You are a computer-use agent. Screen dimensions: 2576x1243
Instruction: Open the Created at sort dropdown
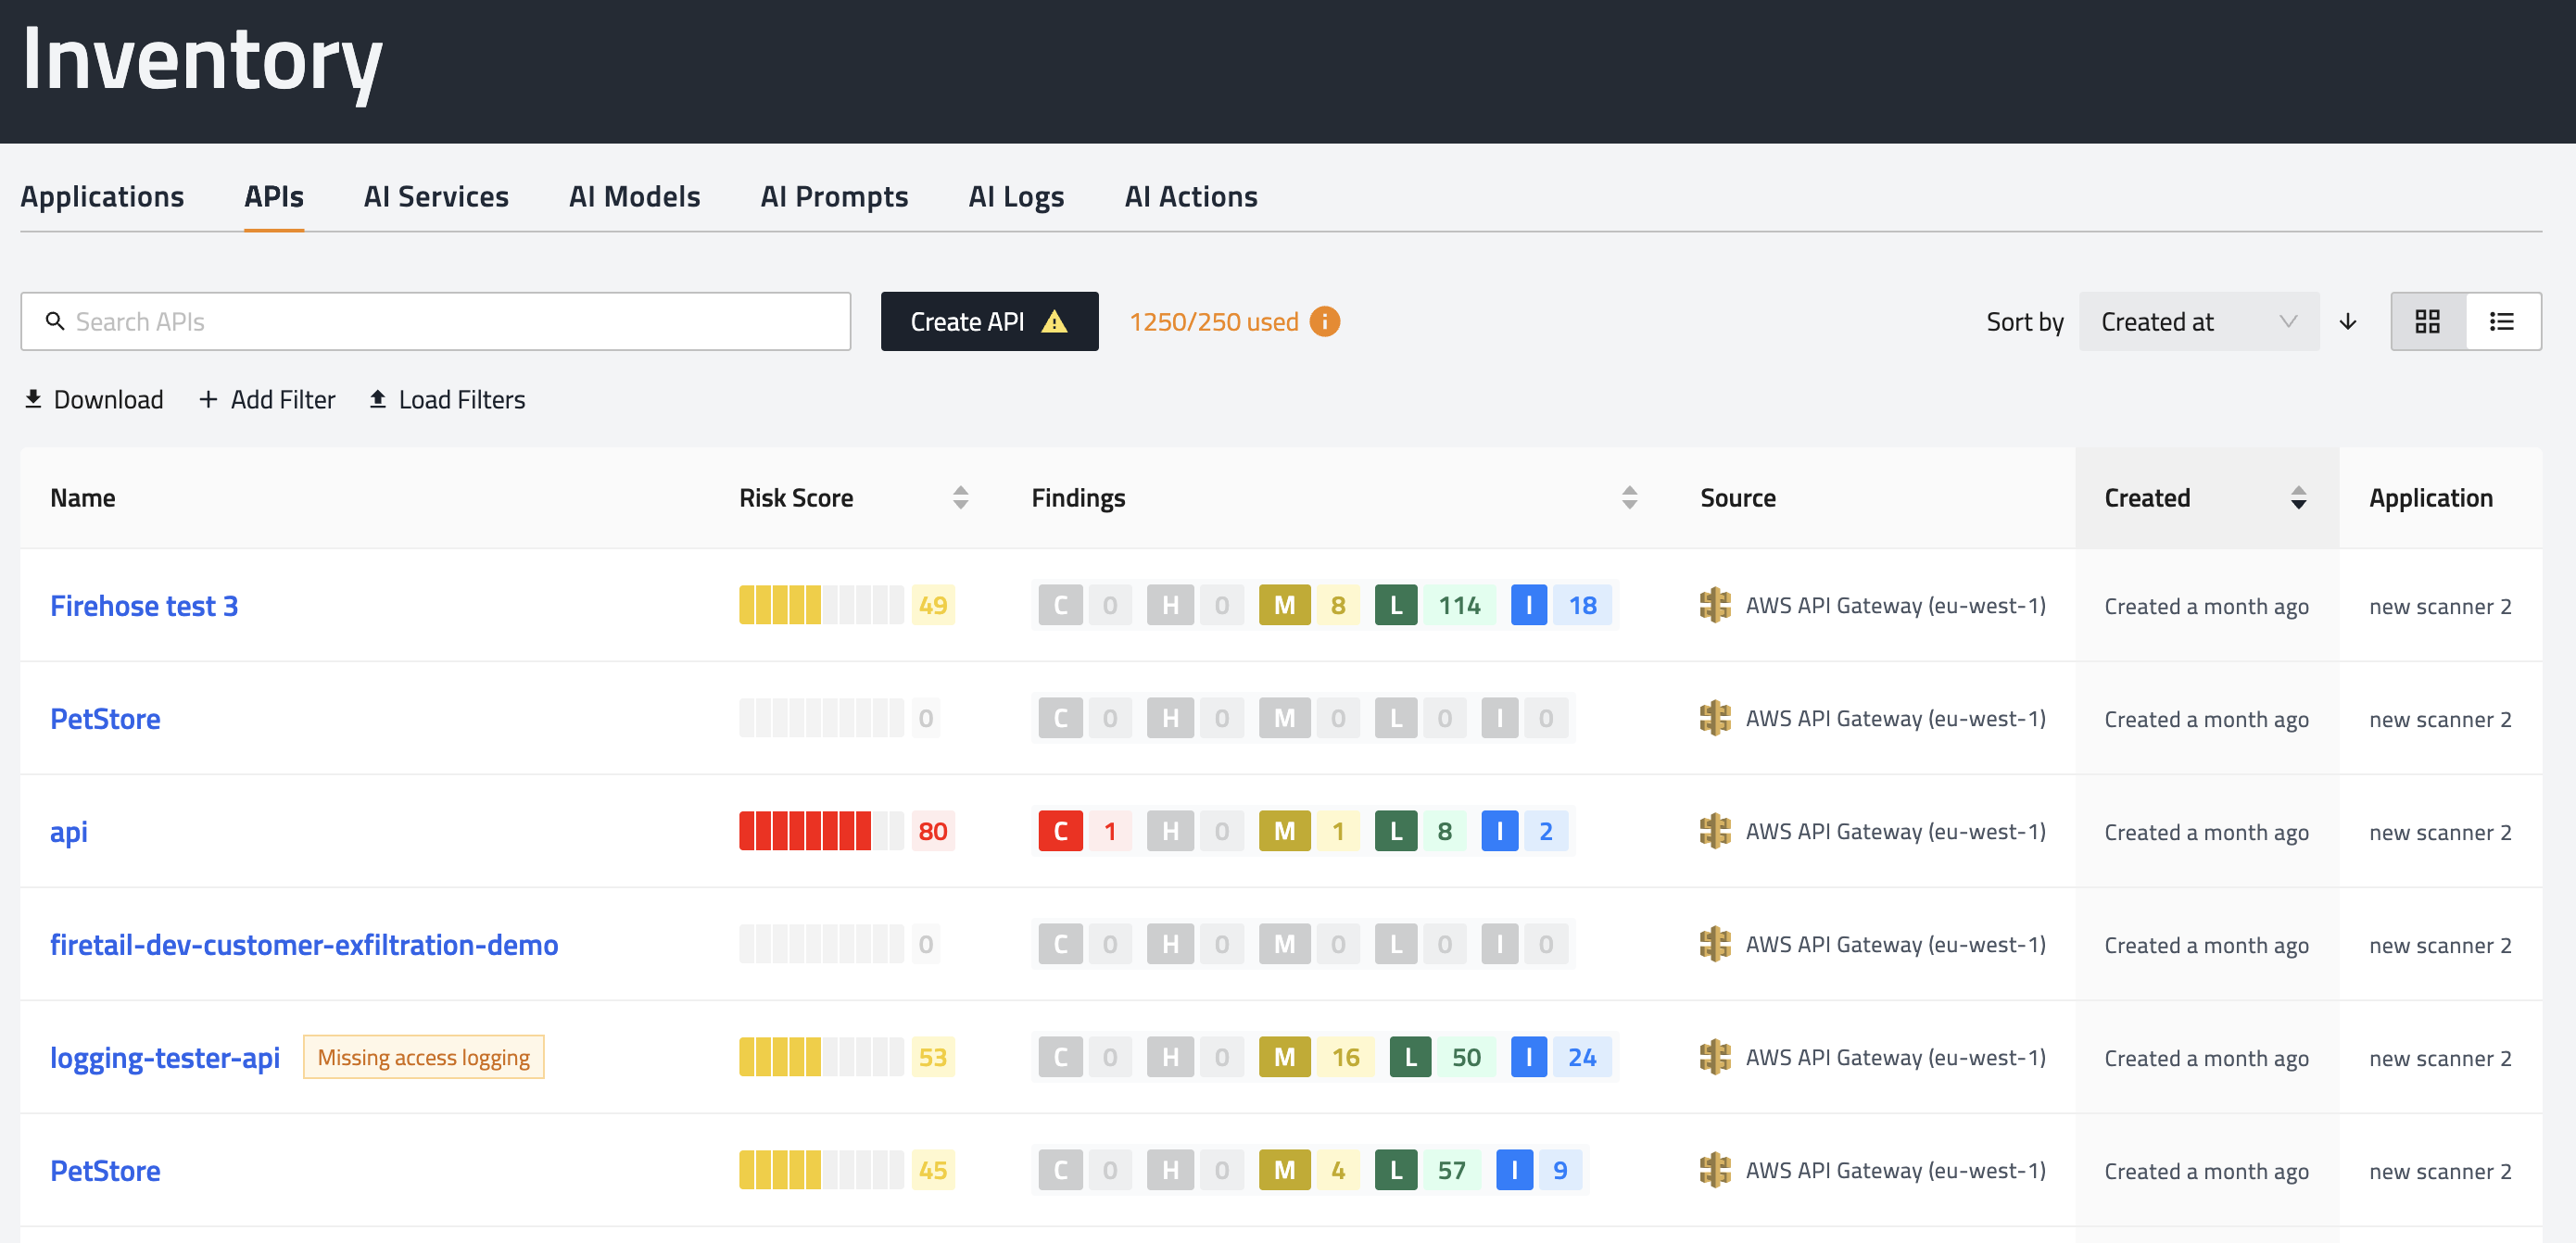click(2198, 321)
